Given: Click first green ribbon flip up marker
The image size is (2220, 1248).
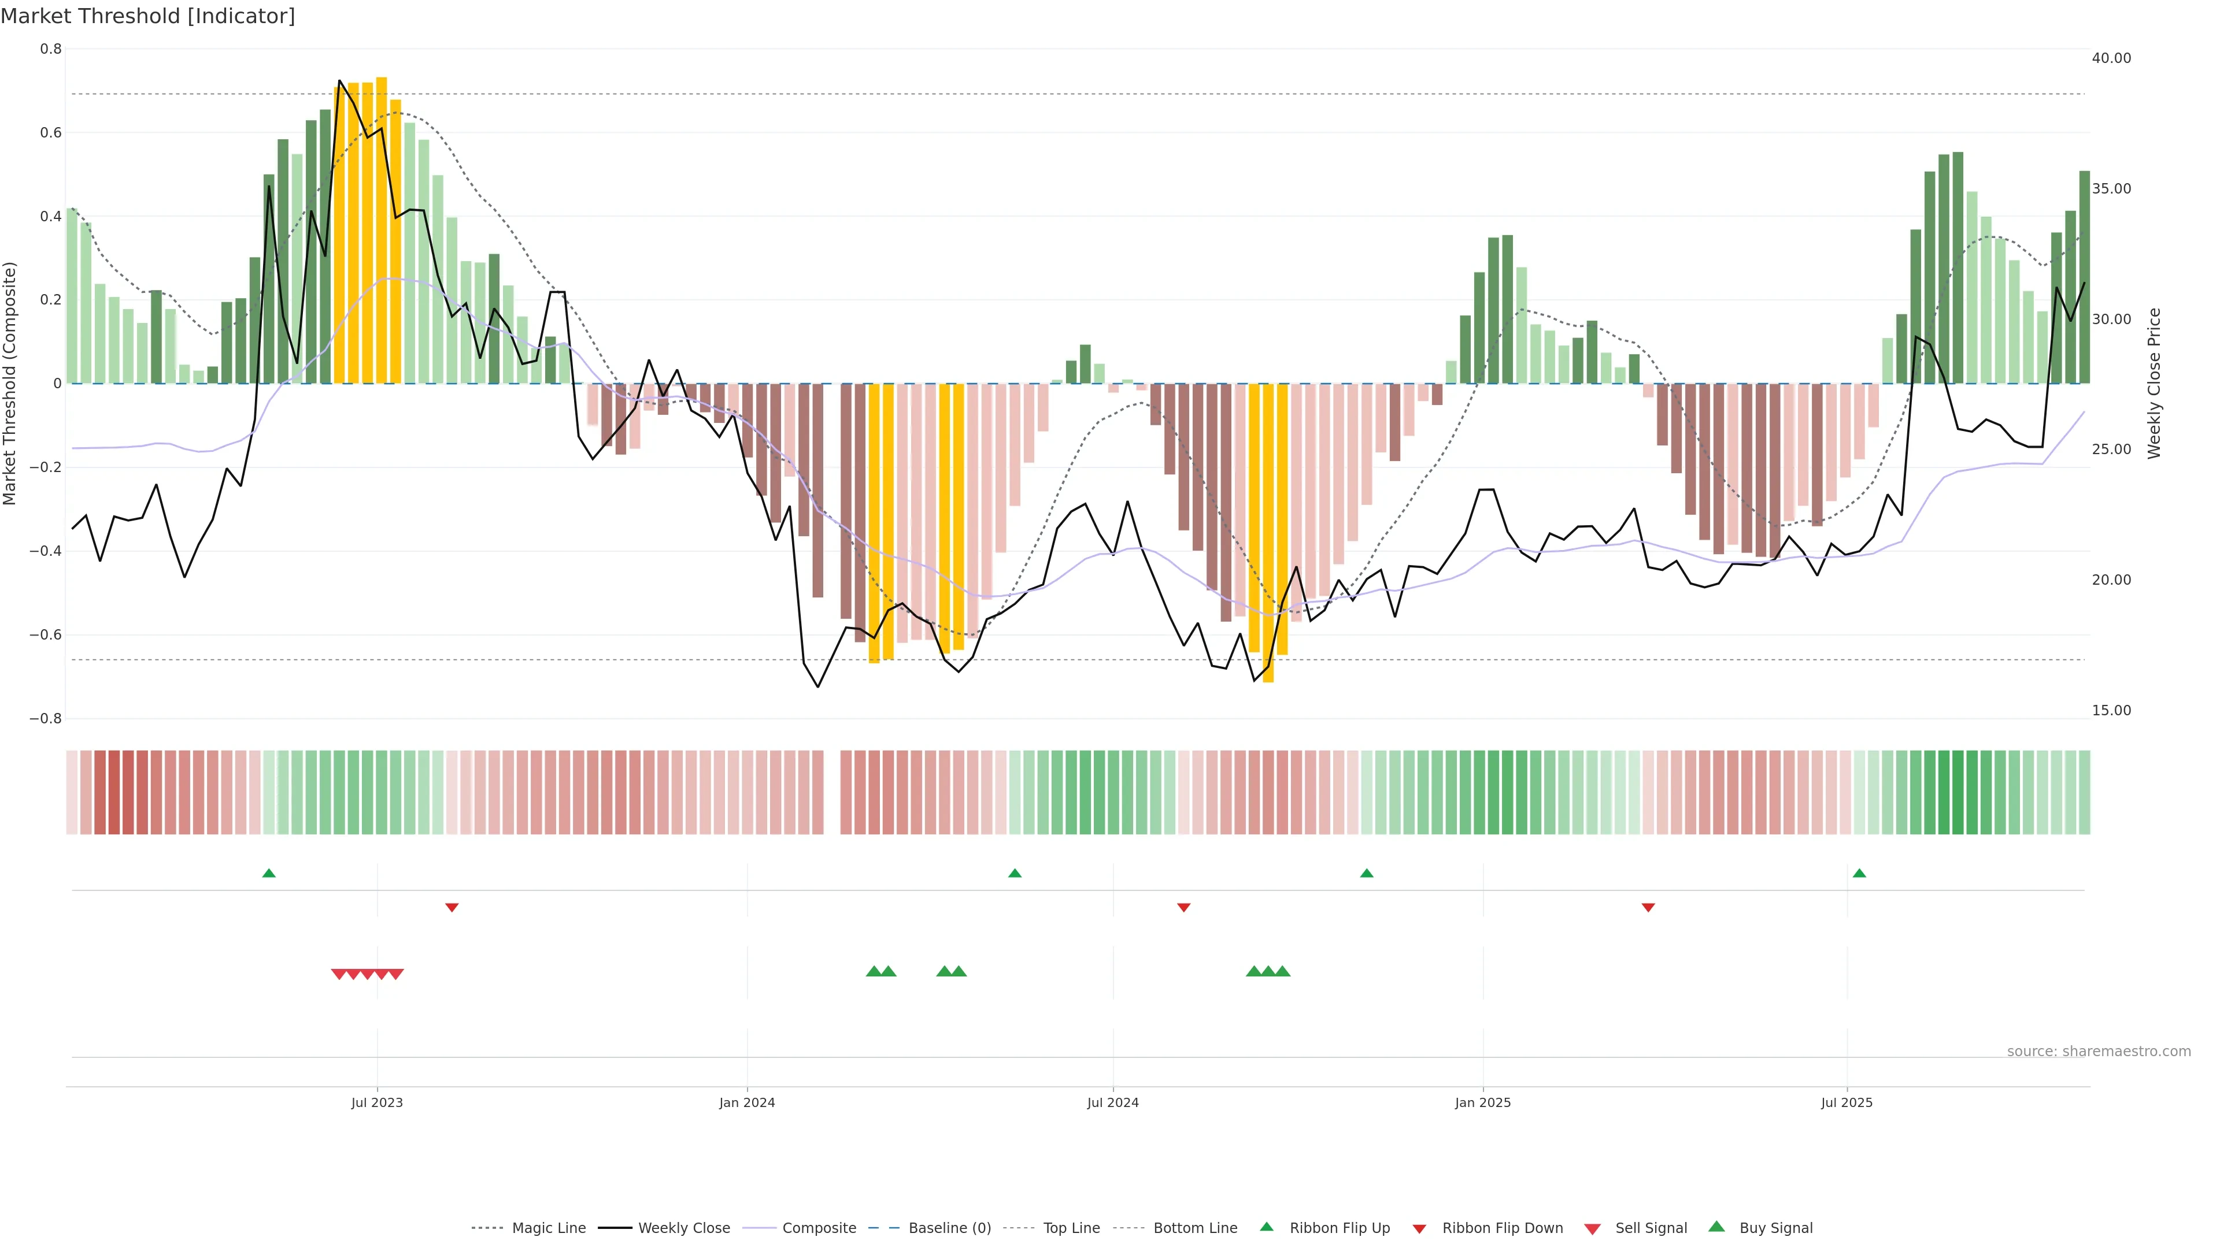Looking at the screenshot, I should 269,874.
